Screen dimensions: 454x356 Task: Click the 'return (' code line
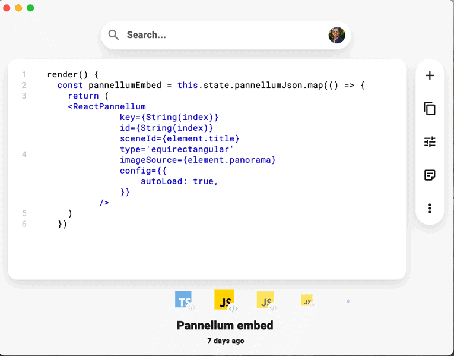pyautogui.click(x=88, y=96)
